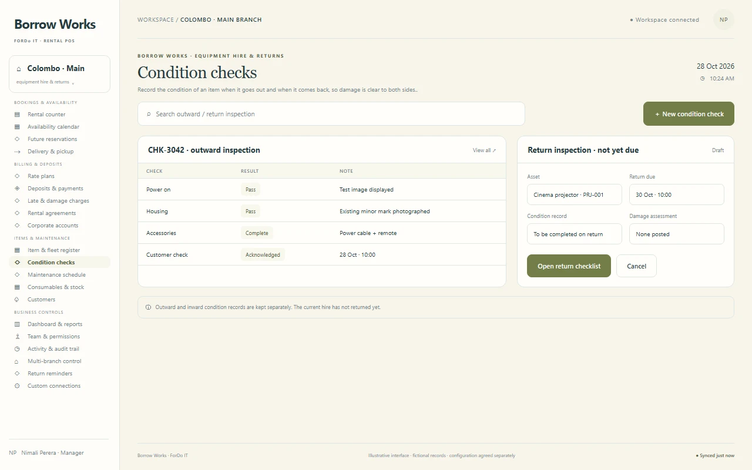Click the Consumables & stock icon

point(17,287)
